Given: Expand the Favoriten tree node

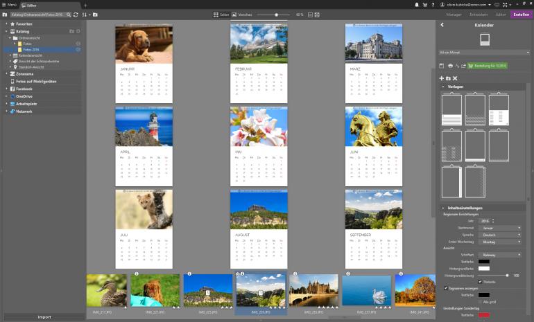Looking at the screenshot, I should tap(6, 24).
